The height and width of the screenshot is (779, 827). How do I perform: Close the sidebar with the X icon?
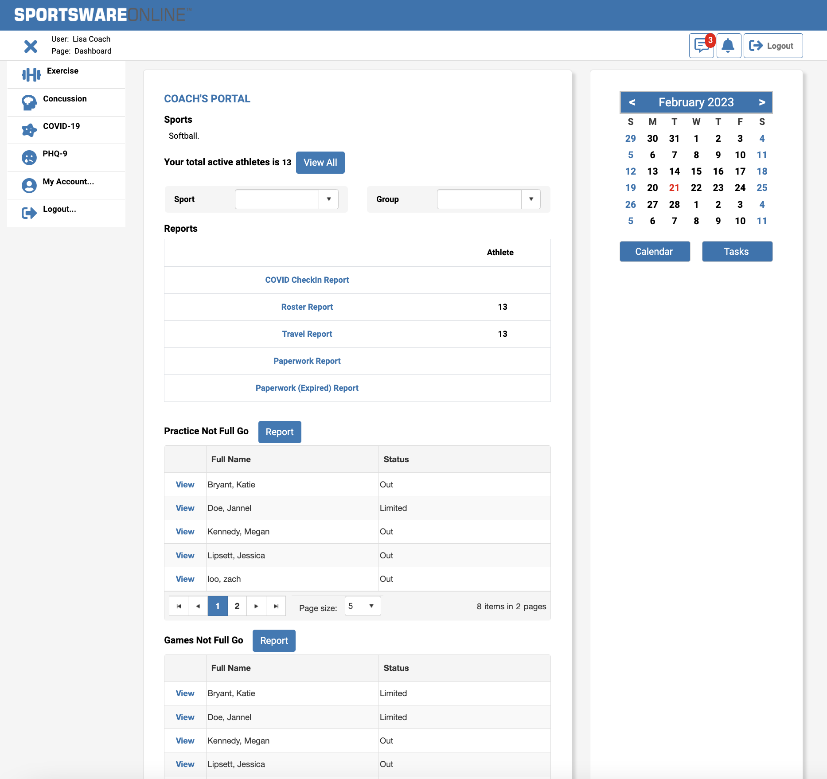click(31, 46)
